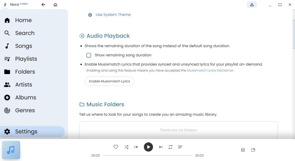
Task: Click the Settings gear icon
Action: pyautogui.click(x=7, y=132)
